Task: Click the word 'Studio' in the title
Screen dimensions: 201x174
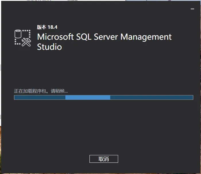Action: point(49,47)
